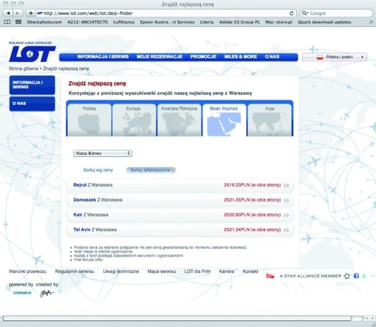Click arrow icon on Bejrut row
This screenshot has width=376, height=327.
(x=286, y=185)
